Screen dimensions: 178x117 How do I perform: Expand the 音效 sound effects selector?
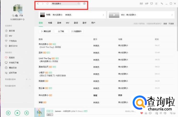50,115
